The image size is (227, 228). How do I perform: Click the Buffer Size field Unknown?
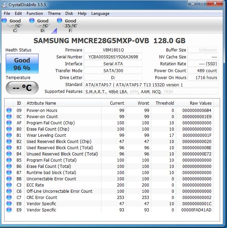pyautogui.click(x=203, y=50)
